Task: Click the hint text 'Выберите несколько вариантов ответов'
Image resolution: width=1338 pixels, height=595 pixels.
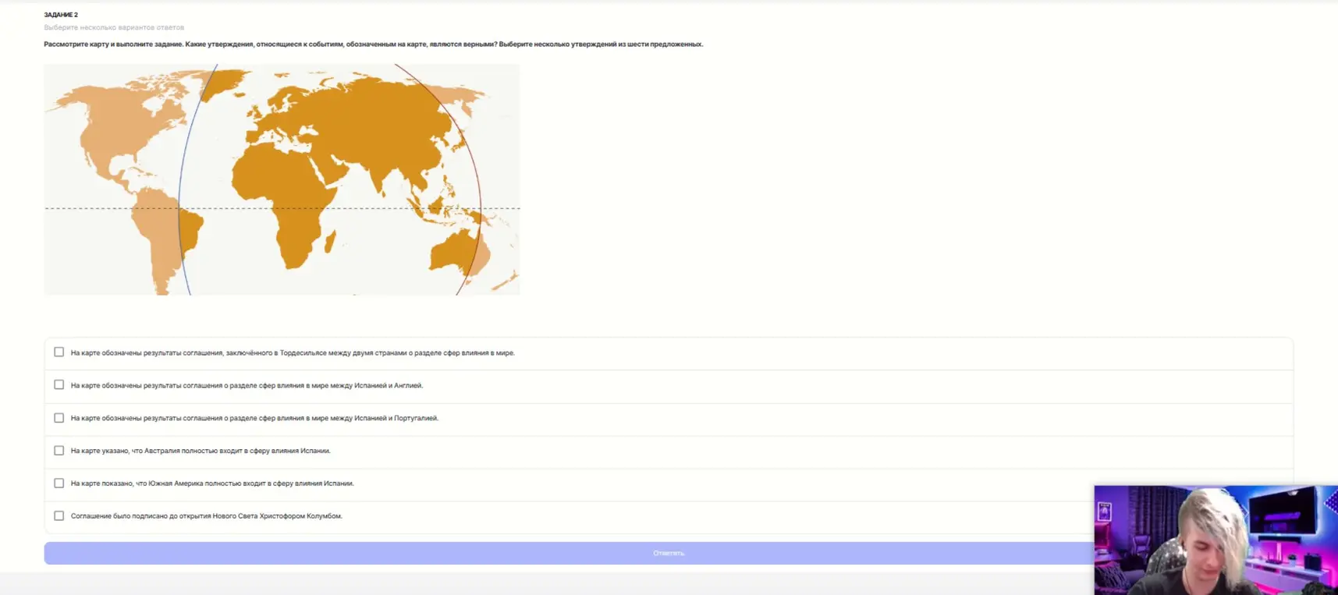Action: click(114, 27)
